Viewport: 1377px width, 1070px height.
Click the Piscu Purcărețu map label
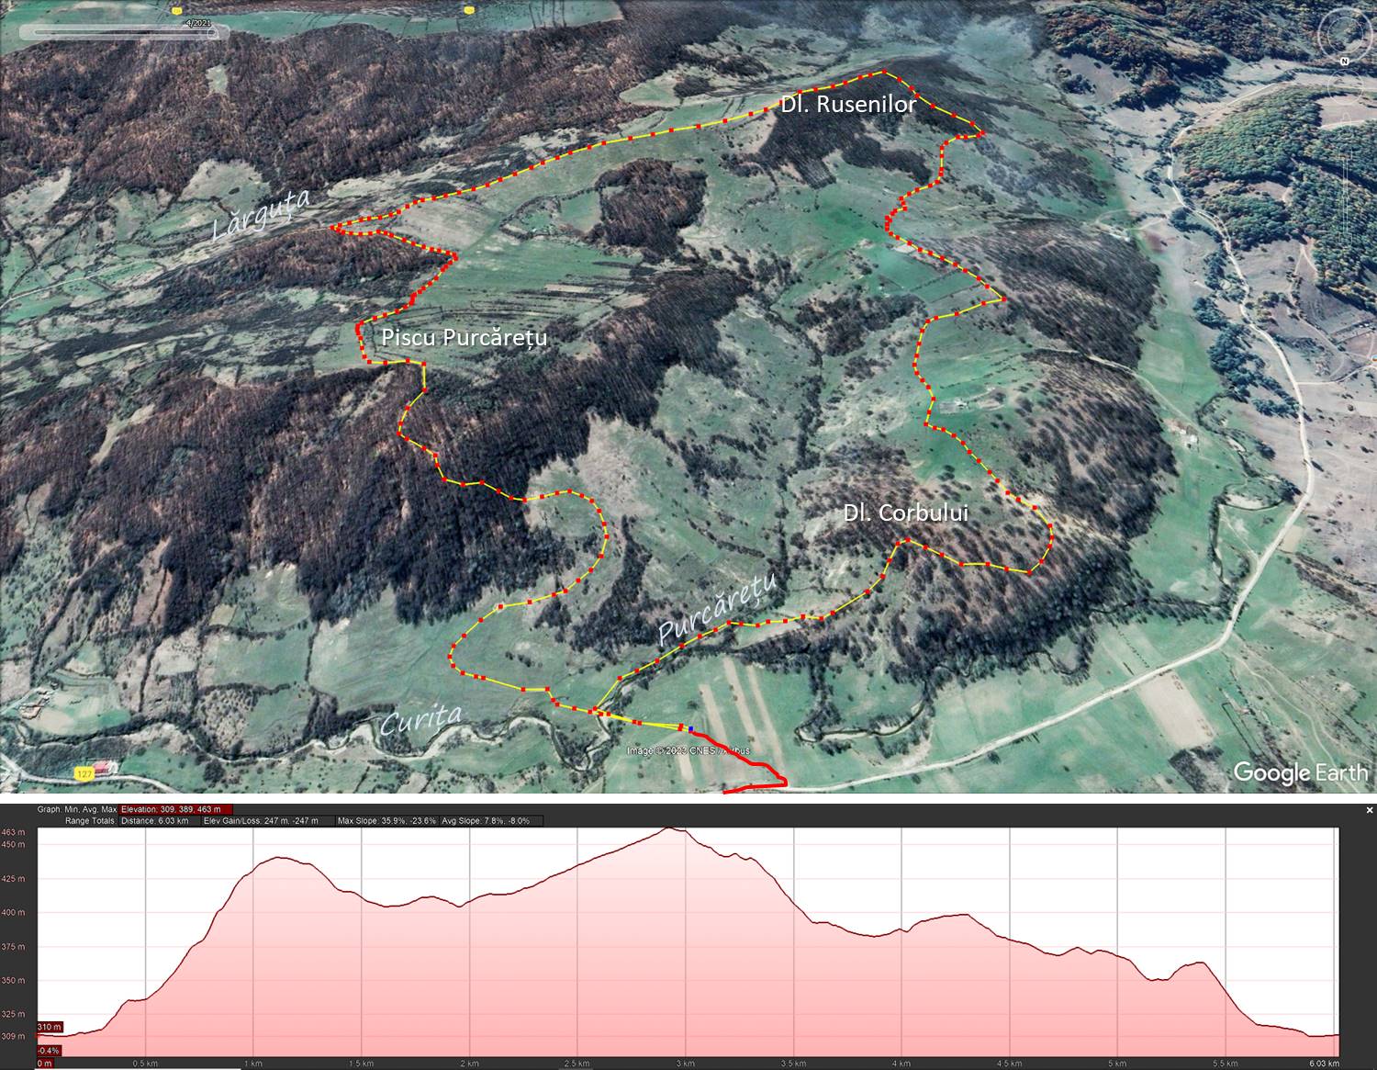click(464, 337)
